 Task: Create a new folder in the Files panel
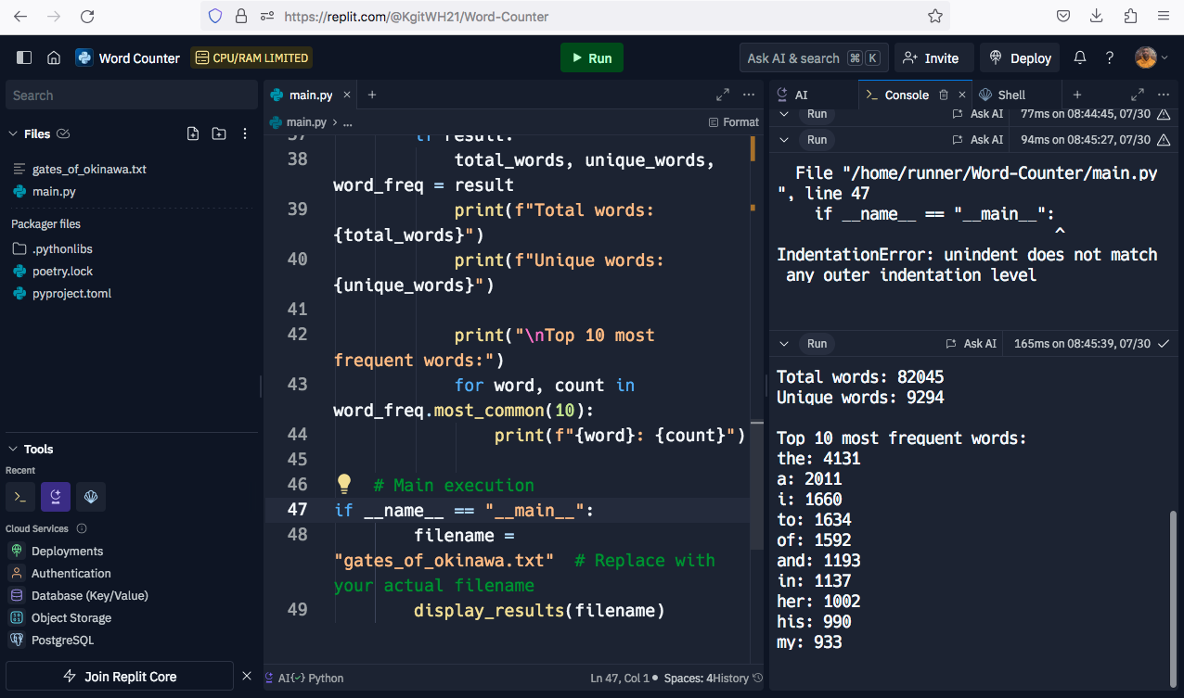coord(218,133)
